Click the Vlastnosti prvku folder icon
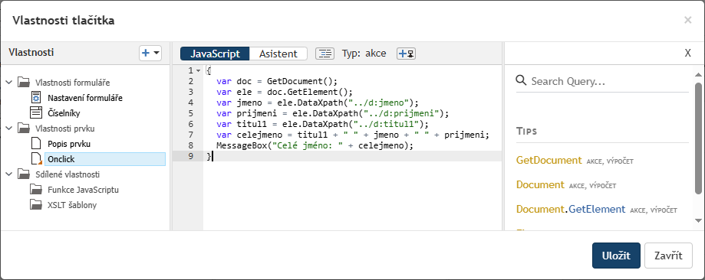This screenshot has width=705, height=280. (23, 128)
